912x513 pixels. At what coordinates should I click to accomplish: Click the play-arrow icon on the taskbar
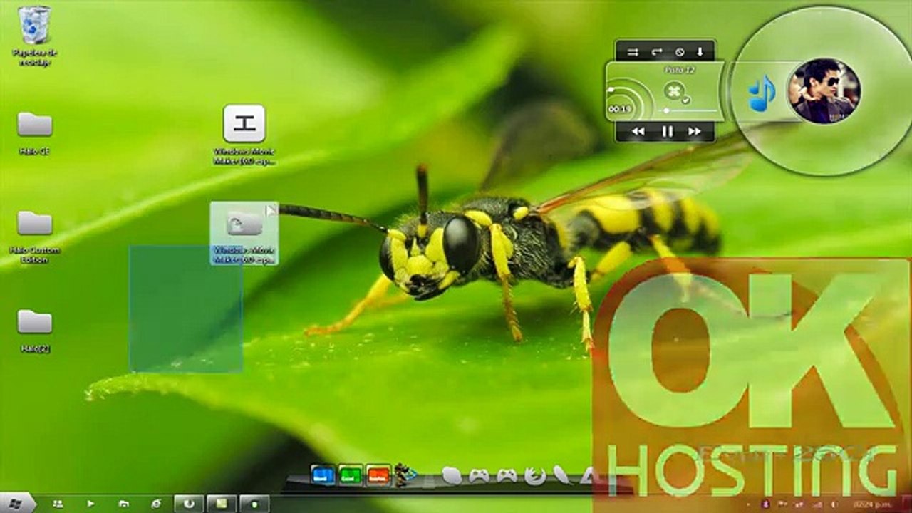(x=90, y=504)
